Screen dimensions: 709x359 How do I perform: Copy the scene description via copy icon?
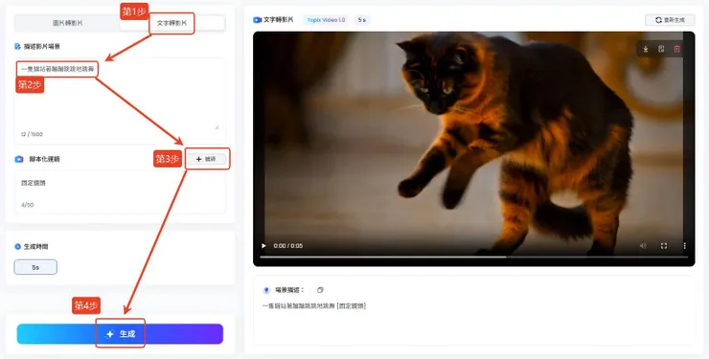click(x=320, y=290)
